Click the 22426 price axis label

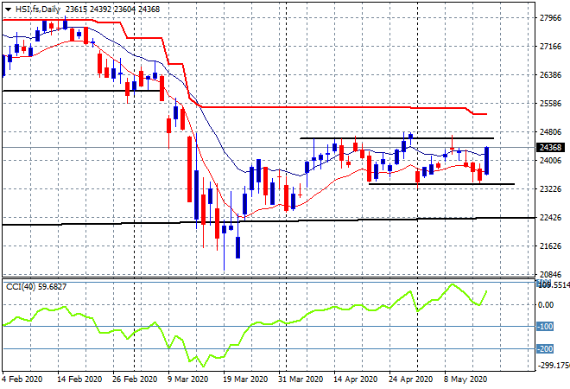(x=551, y=218)
